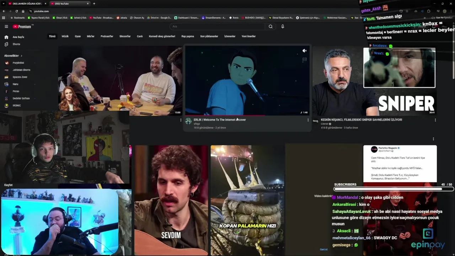
Task: Open Chrome three-dot main menu
Action: (451, 11)
